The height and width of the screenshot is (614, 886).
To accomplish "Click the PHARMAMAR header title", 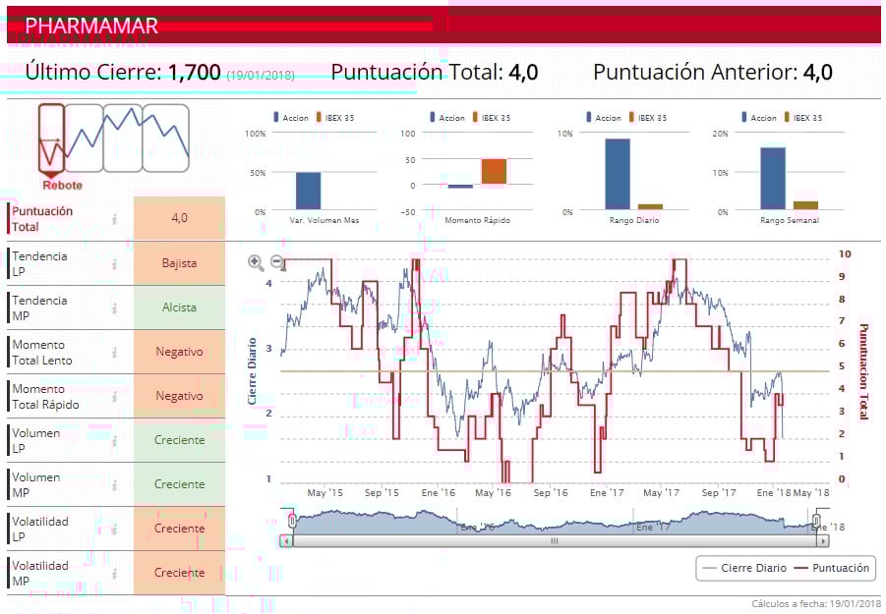I will (91, 26).
